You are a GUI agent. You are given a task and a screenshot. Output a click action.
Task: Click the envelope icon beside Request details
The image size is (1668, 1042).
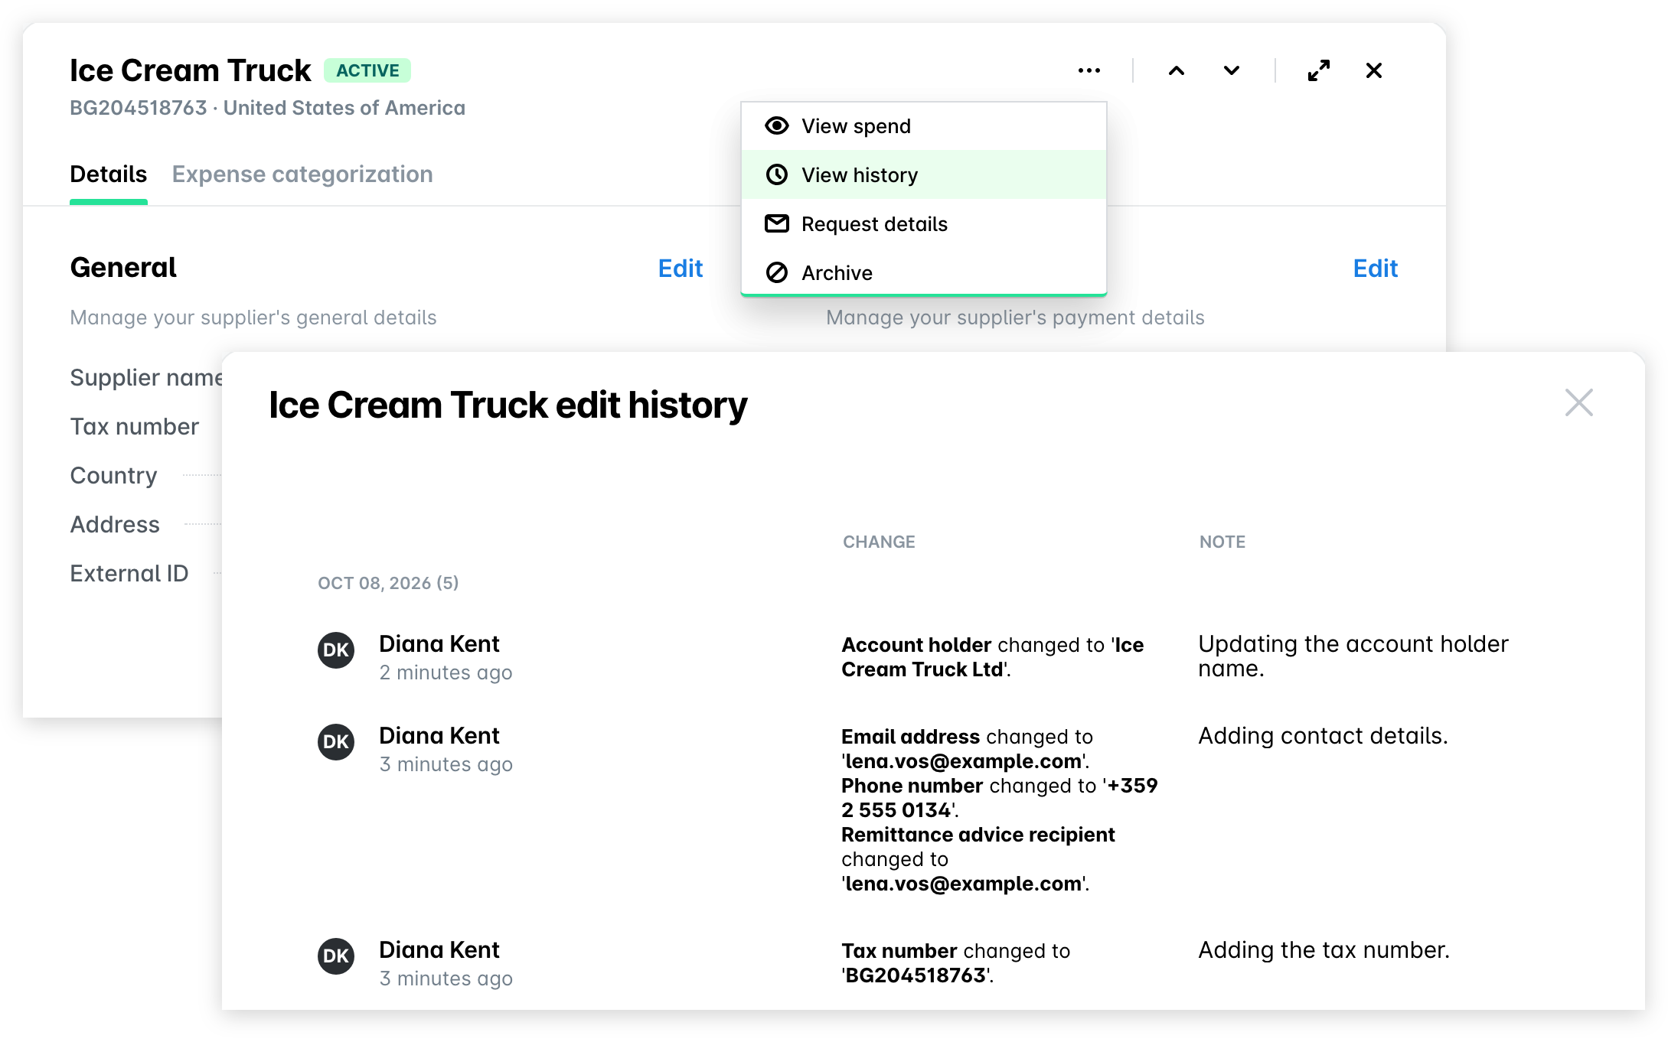pyautogui.click(x=777, y=223)
